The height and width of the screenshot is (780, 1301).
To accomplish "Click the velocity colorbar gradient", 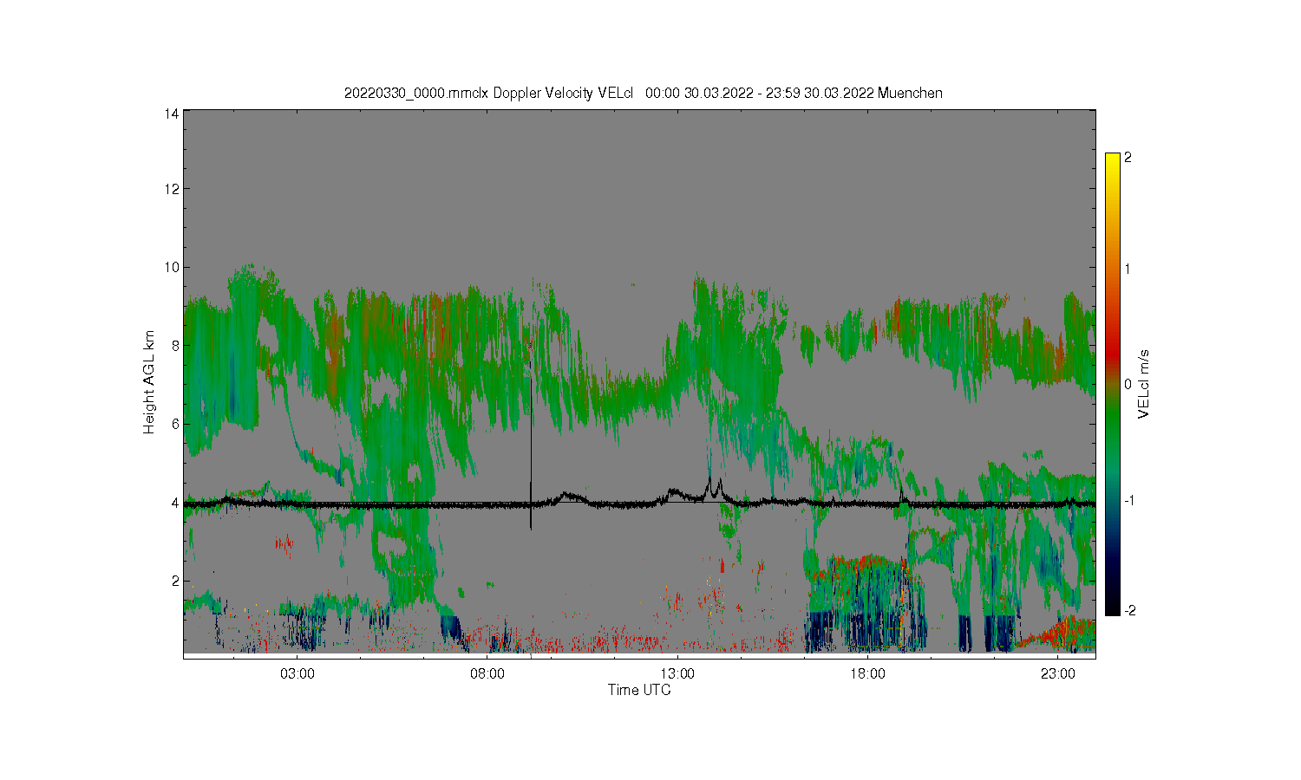I will 1112,384.
